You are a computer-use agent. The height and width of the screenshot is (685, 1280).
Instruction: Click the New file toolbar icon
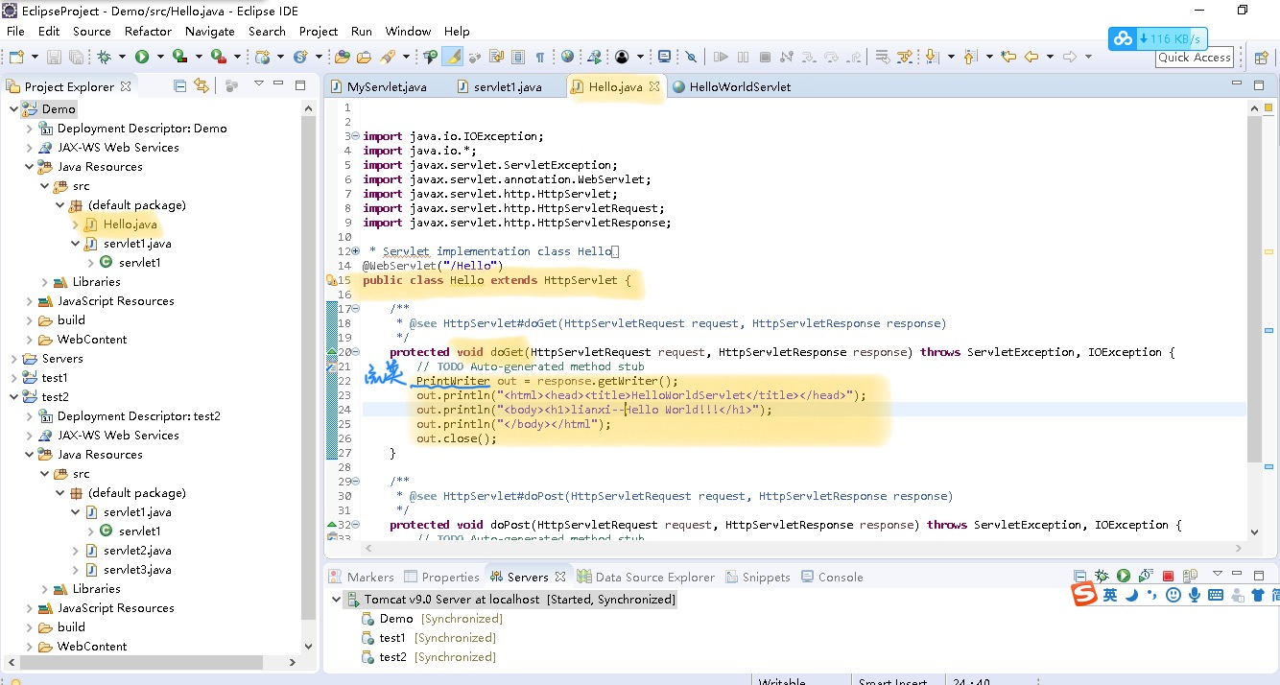[x=17, y=57]
